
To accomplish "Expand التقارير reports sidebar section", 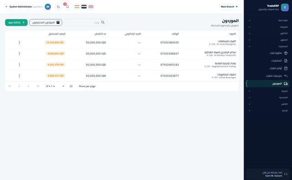I will 268,104.
